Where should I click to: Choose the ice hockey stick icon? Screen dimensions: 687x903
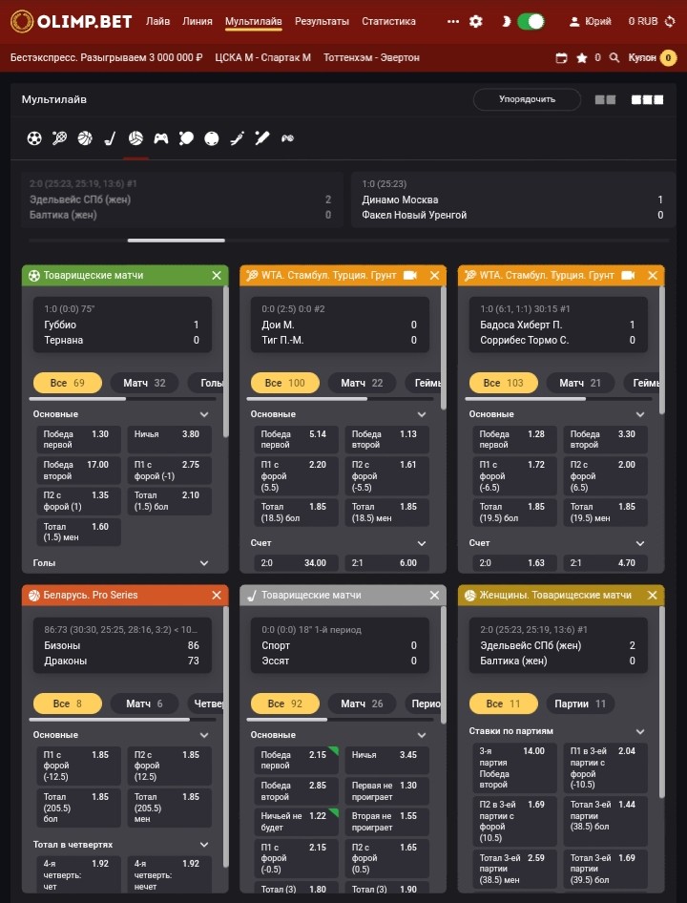(x=110, y=138)
